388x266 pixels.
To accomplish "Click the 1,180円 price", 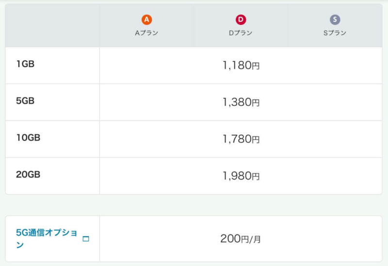I will point(241,66).
